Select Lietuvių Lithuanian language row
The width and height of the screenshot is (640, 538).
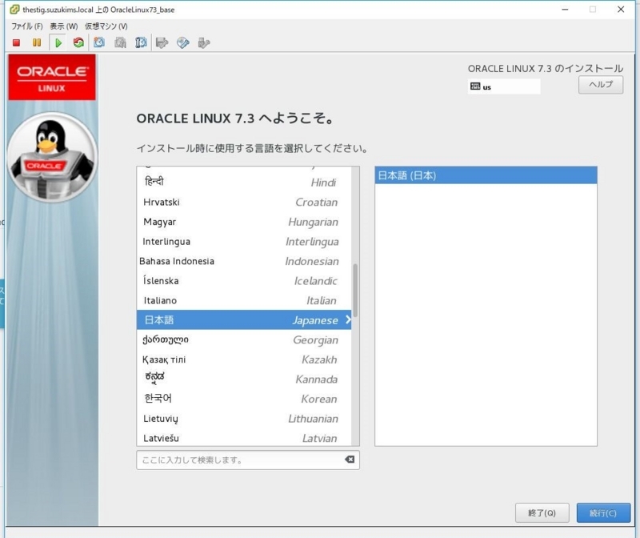[x=244, y=418]
